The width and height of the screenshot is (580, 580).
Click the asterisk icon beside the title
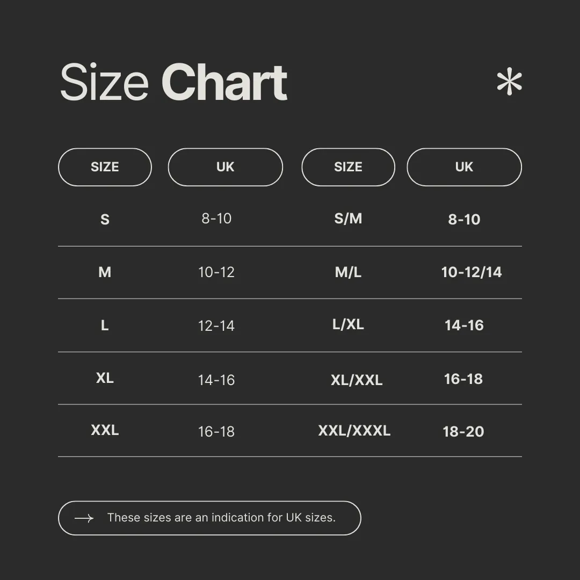click(x=509, y=83)
